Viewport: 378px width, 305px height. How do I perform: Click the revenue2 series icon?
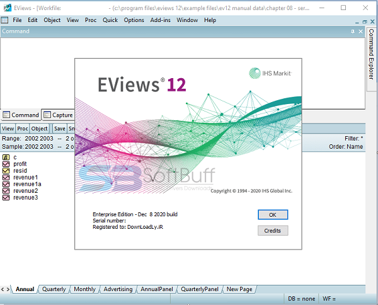click(x=6, y=191)
